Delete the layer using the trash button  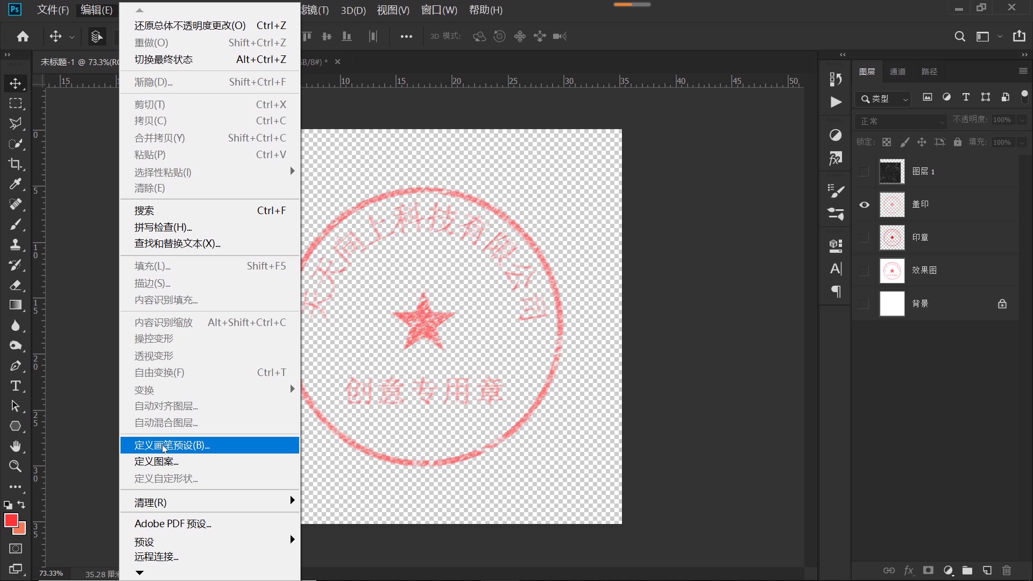pyautogui.click(x=1006, y=571)
